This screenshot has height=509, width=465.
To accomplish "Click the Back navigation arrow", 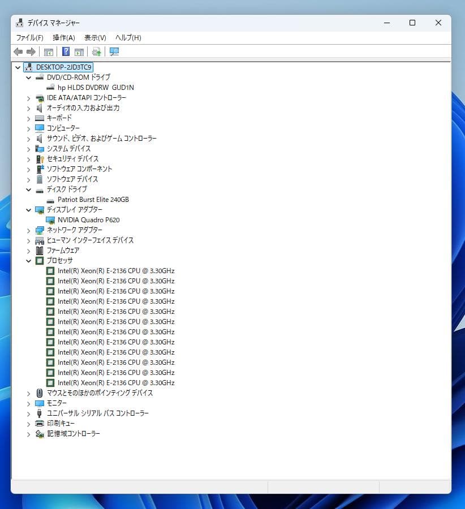I will point(18,51).
